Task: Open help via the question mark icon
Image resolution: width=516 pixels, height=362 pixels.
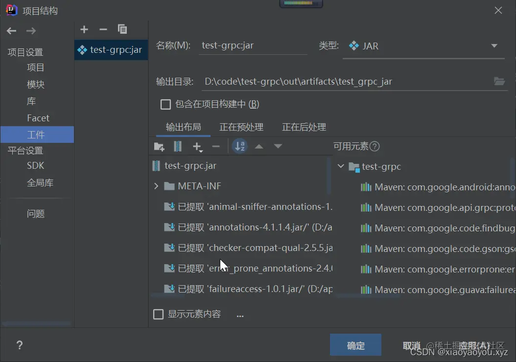Action: click(19, 345)
